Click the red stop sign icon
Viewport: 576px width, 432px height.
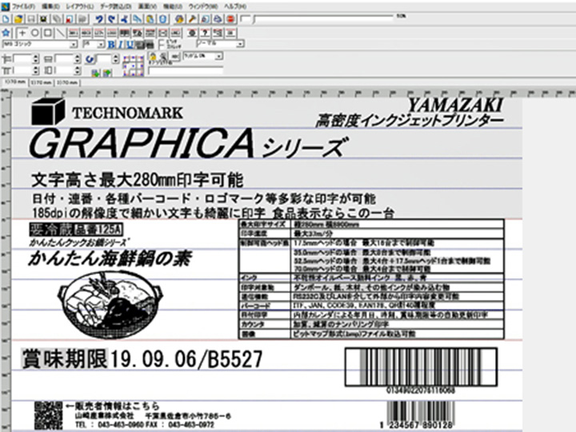[230, 19]
